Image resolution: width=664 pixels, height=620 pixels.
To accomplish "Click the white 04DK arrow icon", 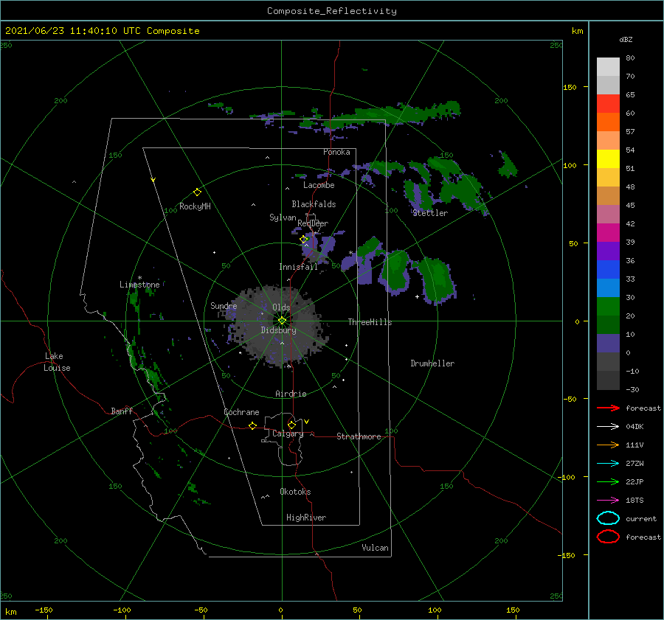I will [608, 427].
